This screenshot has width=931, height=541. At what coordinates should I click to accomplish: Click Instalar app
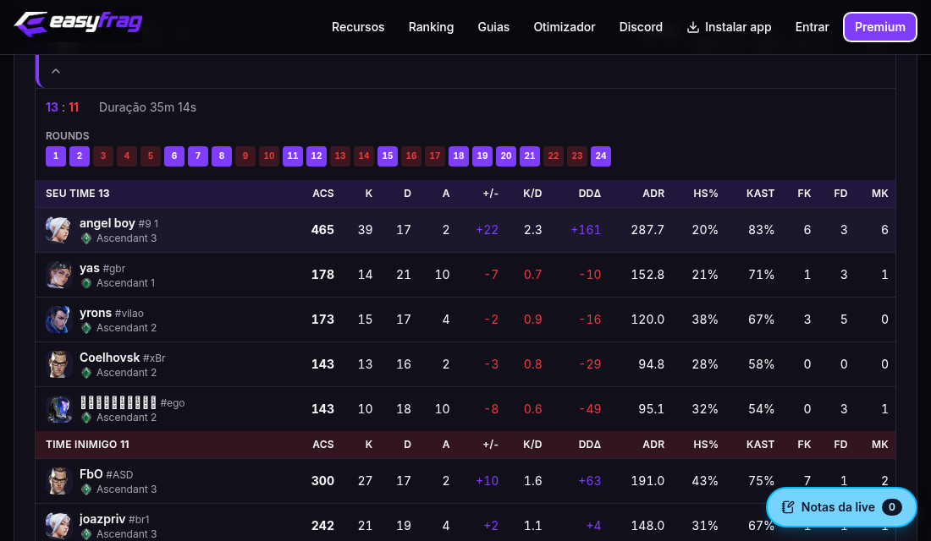pos(729,27)
